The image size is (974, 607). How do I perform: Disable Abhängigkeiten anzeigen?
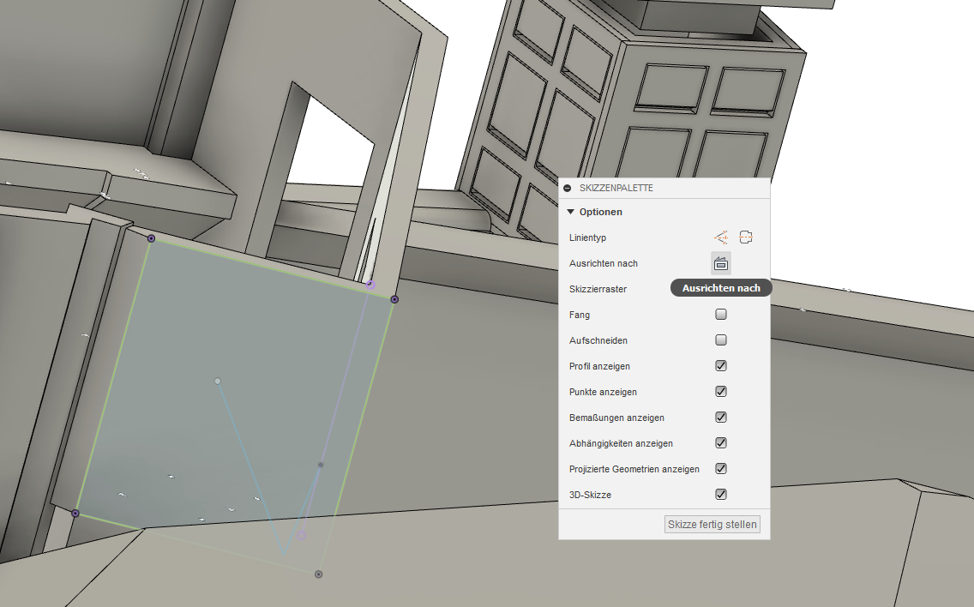point(720,442)
